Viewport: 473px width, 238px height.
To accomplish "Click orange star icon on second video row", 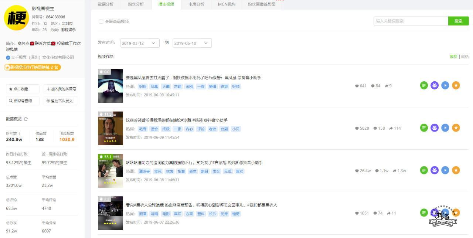I will coord(456,128).
